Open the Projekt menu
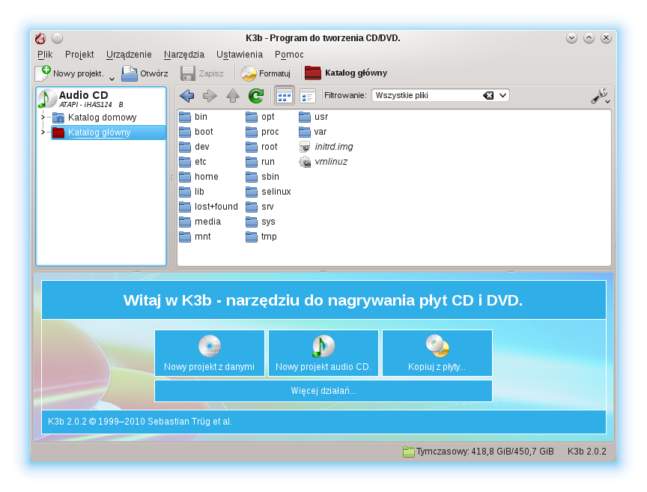 (x=79, y=55)
